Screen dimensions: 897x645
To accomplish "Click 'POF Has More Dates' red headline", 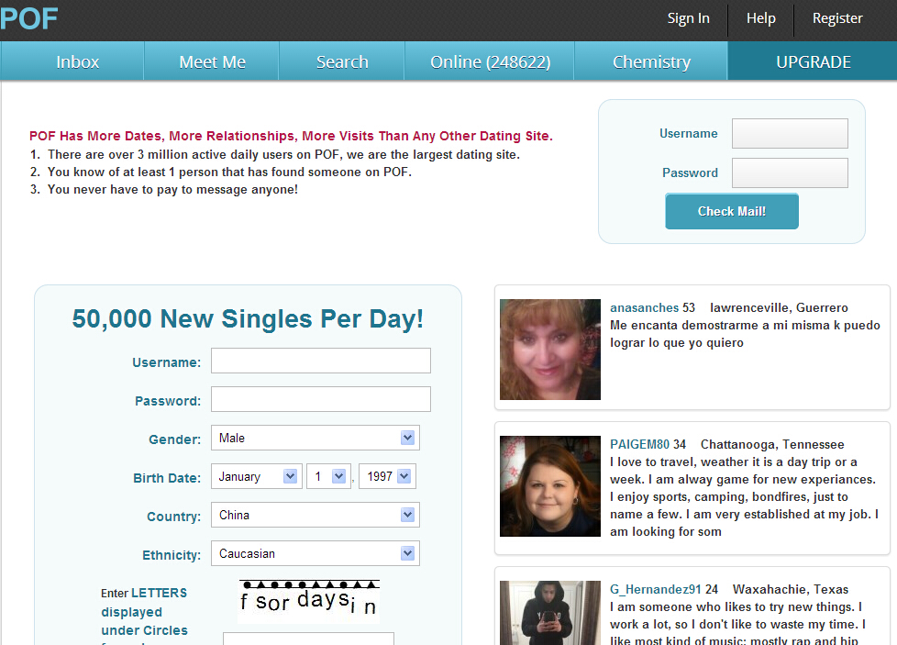I will click(x=291, y=136).
